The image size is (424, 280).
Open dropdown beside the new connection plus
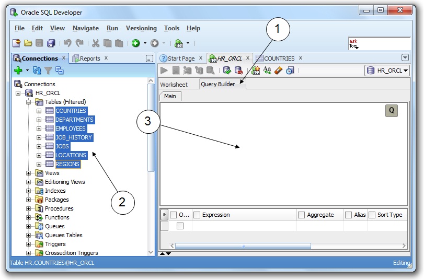[x=27, y=71]
